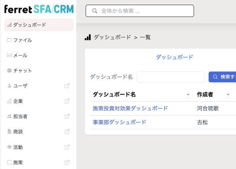This screenshot has width=236, height=169.
Task: Click the 検索する search button
Action: click(222, 77)
